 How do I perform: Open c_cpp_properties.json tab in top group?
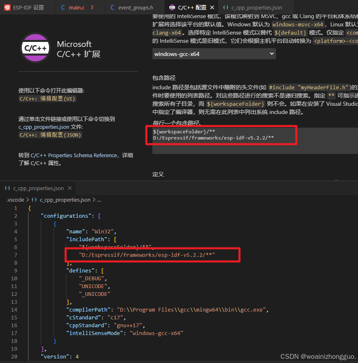click(x=256, y=7)
